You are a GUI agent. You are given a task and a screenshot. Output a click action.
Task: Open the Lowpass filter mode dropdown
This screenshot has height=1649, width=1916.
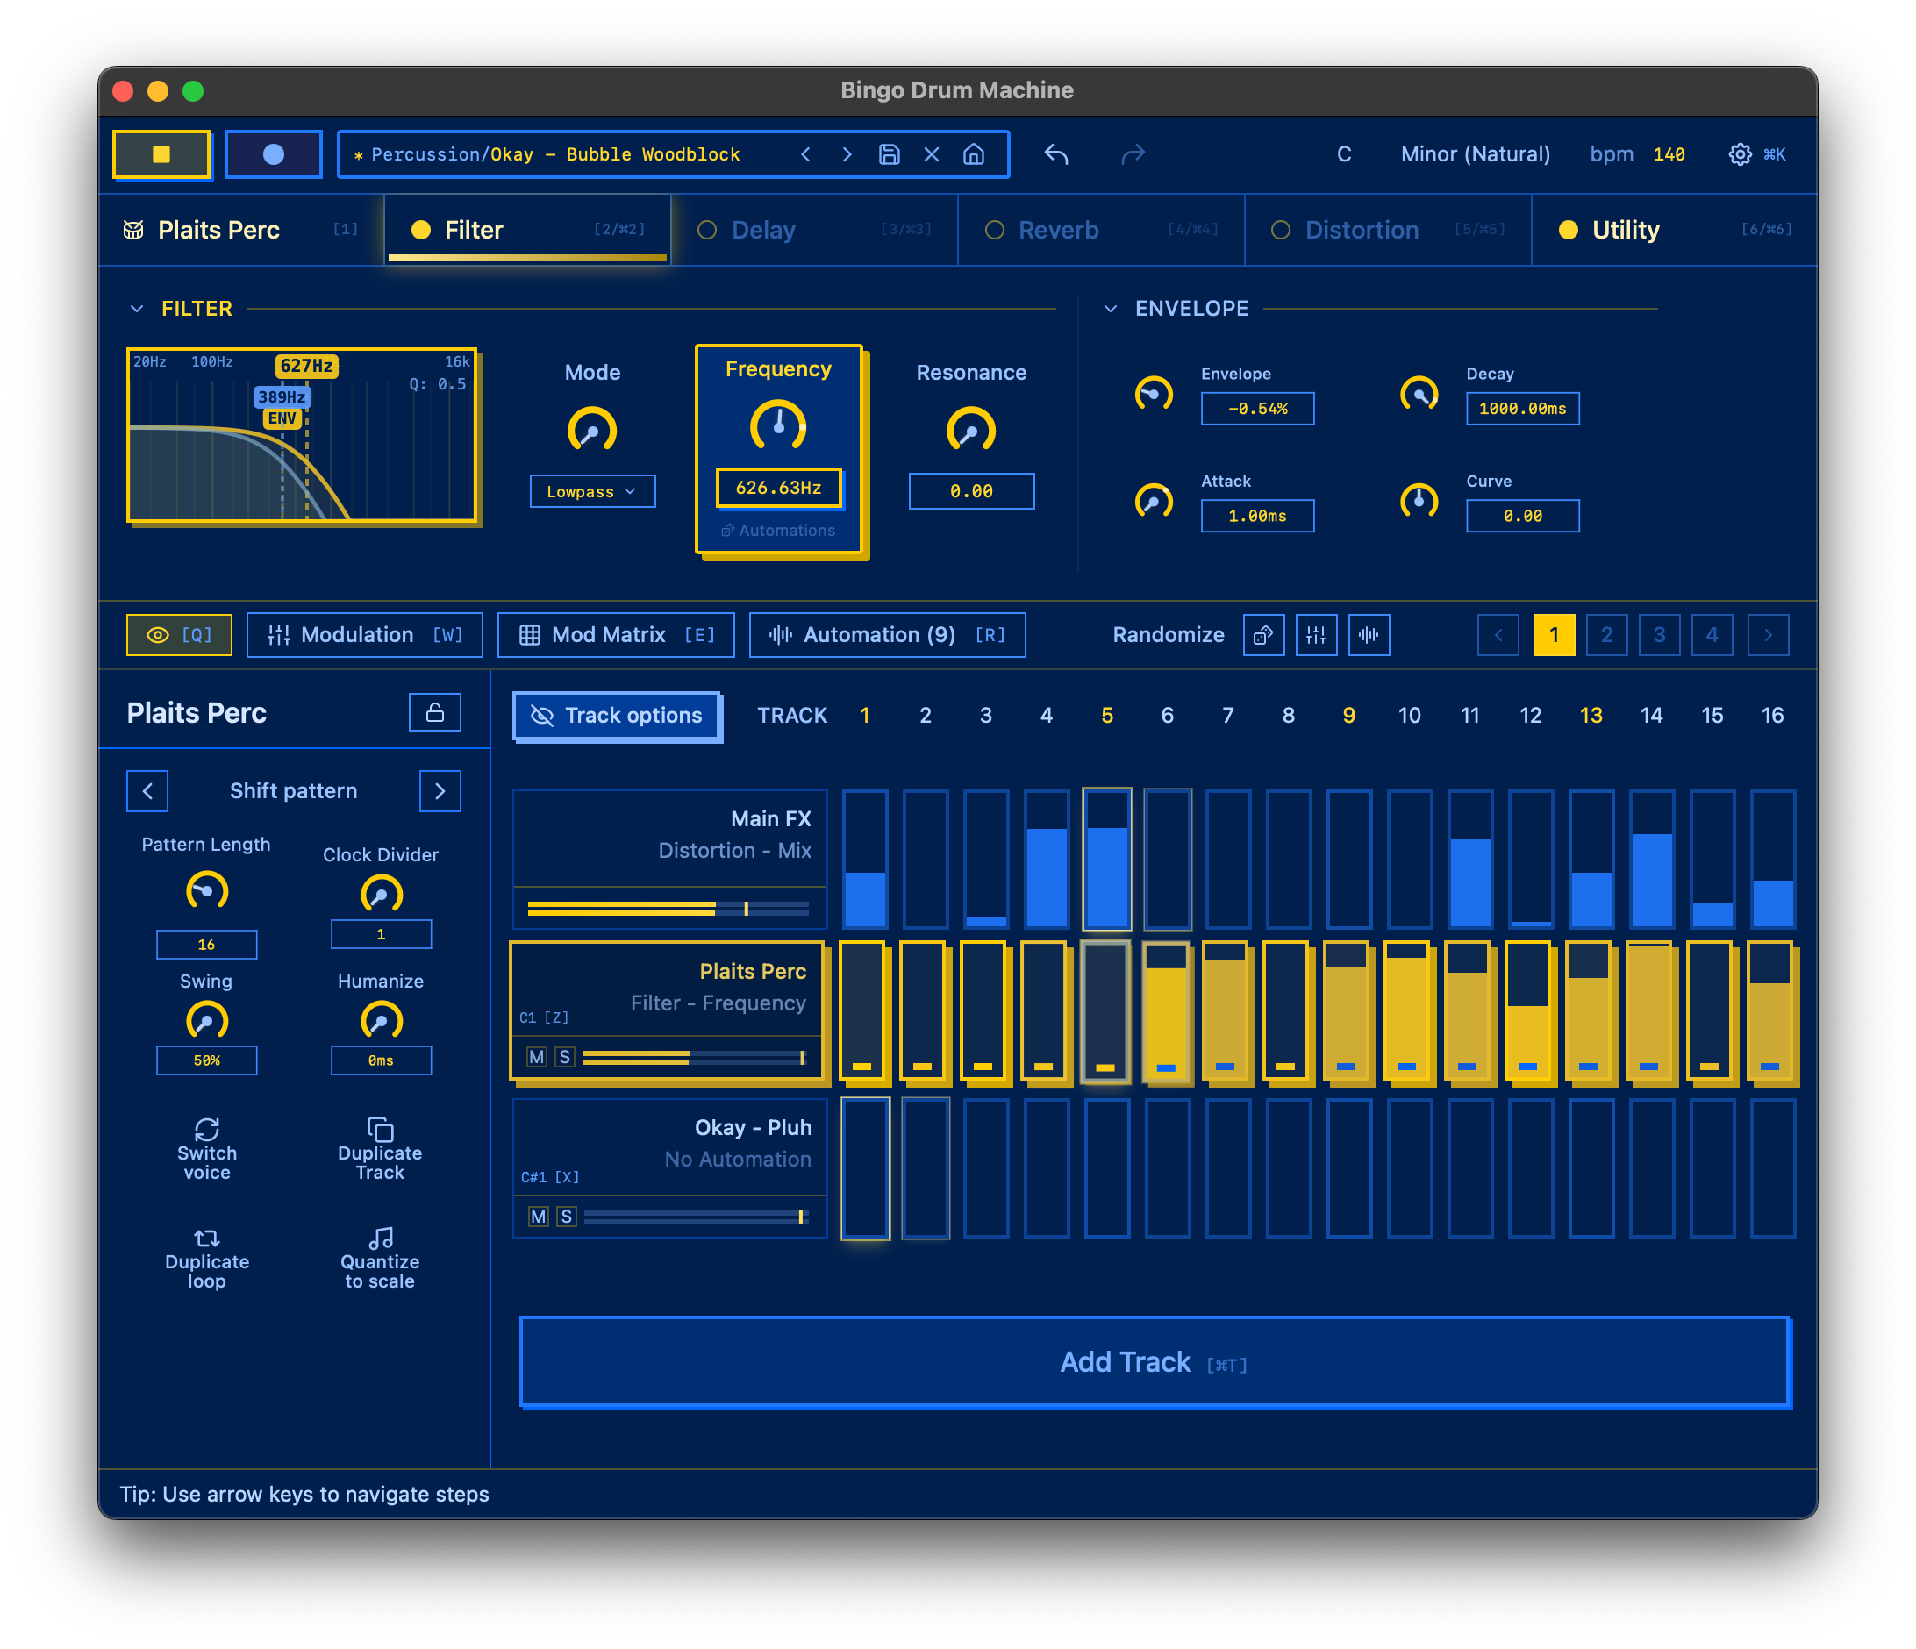point(592,492)
